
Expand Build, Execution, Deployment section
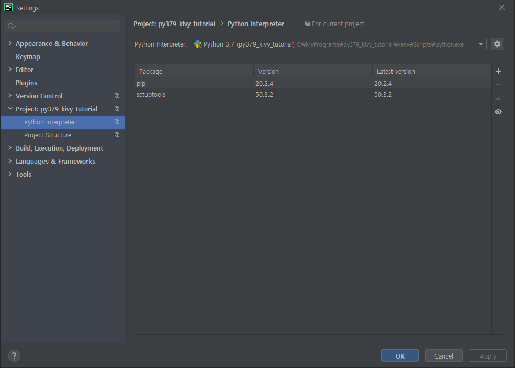pos(10,148)
